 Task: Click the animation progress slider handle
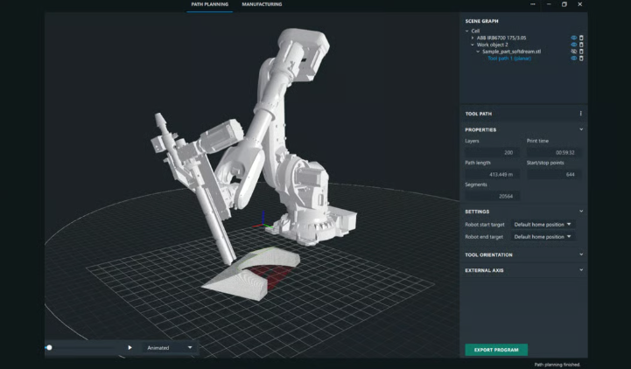tap(49, 347)
